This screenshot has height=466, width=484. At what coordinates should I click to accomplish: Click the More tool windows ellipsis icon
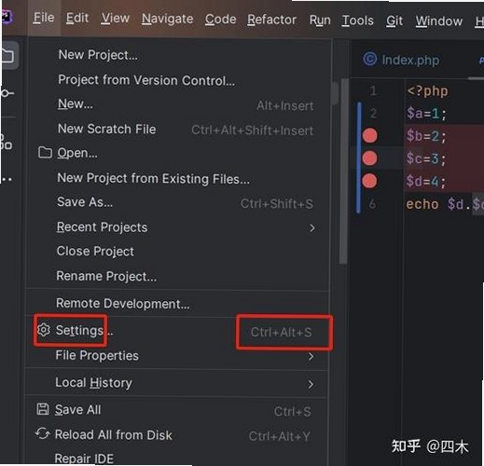click(x=7, y=179)
